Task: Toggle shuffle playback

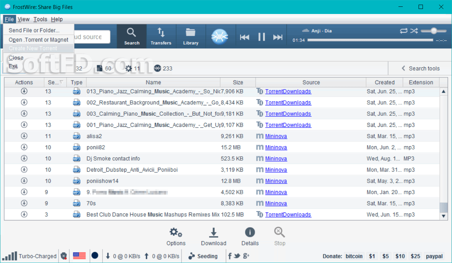Action: (x=414, y=31)
